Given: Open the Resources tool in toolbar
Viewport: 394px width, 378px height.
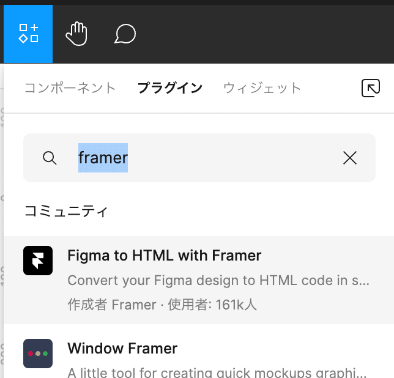Looking at the screenshot, I should pyautogui.click(x=28, y=34).
